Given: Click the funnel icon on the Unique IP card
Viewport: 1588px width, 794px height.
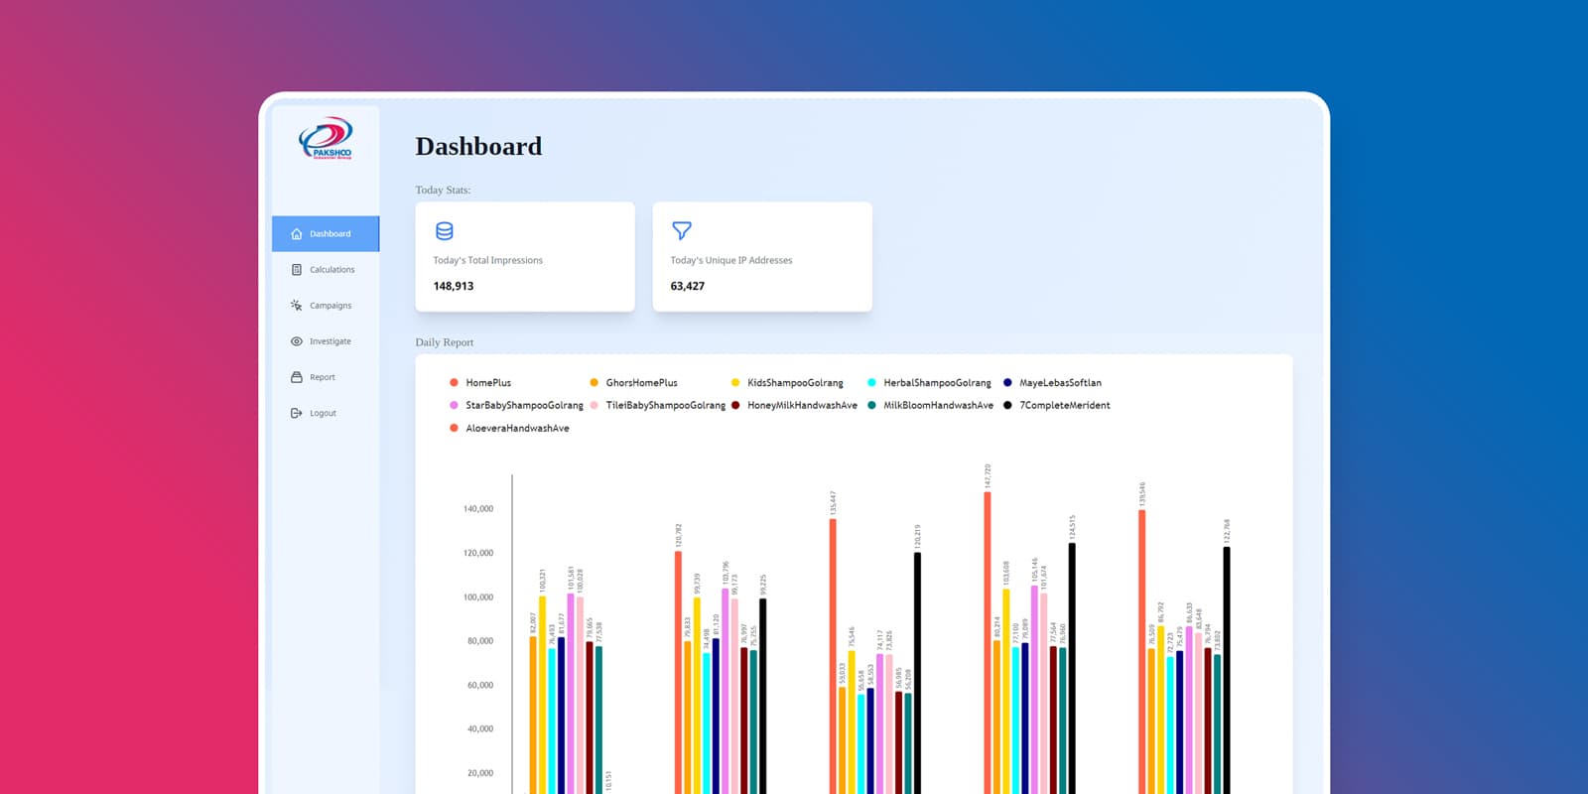Looking at the screenshot, I should (682, 231).
